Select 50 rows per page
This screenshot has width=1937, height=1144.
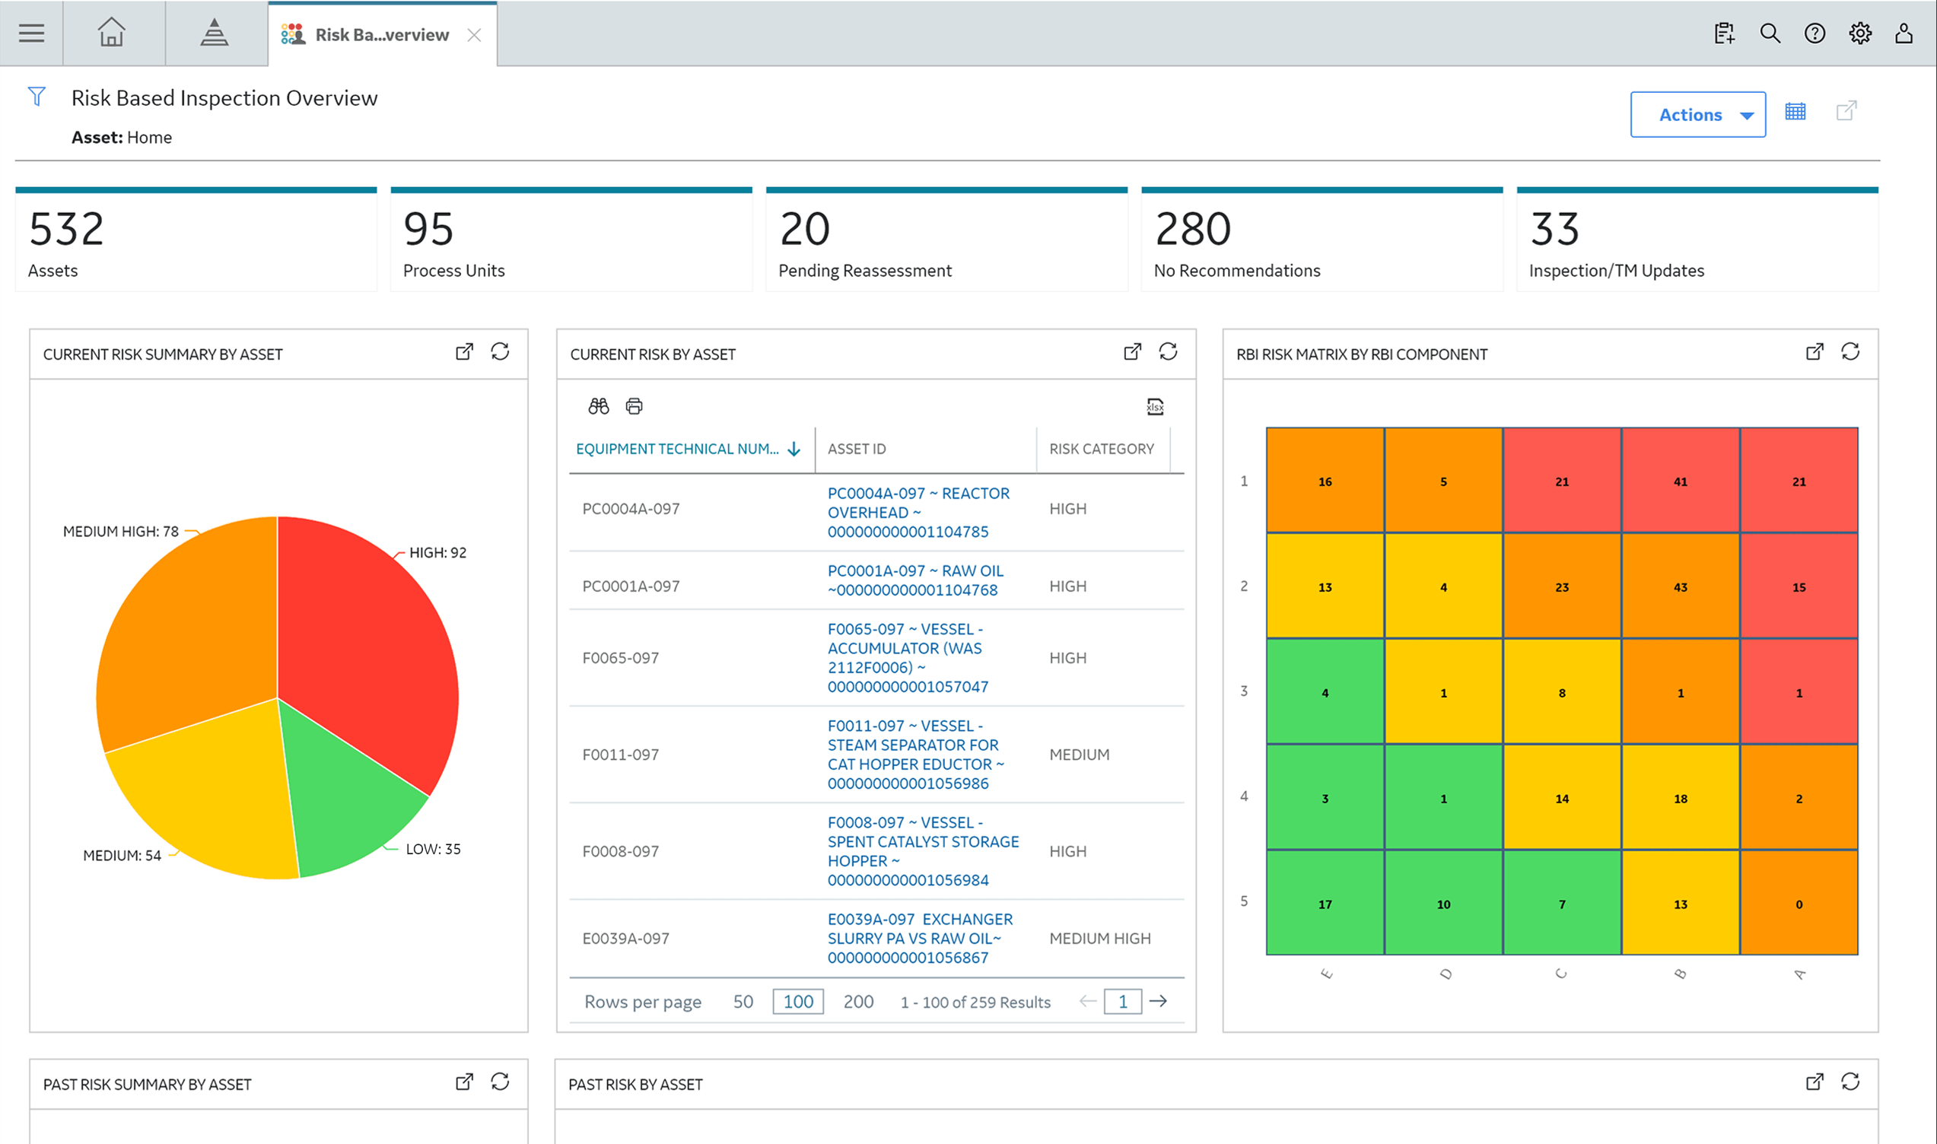[743, 1002]
